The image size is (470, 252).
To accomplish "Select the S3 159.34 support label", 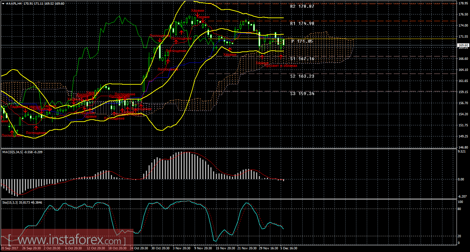I will click(302, 94).
